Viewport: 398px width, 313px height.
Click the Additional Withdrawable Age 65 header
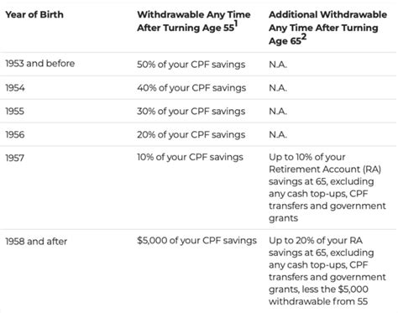(x=327, y=28)
